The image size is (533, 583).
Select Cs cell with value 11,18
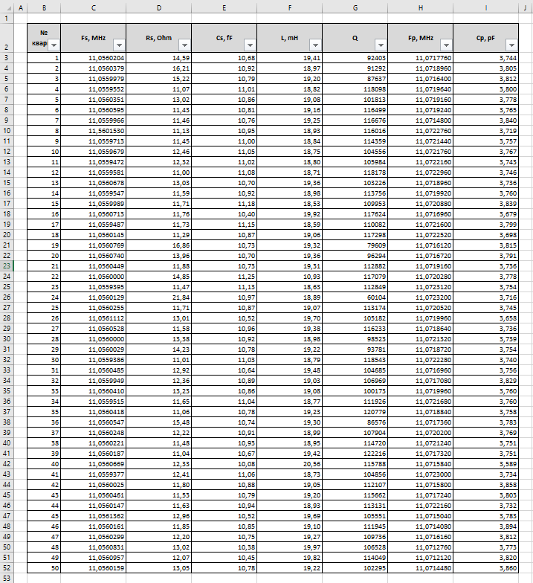pos(224,204)
